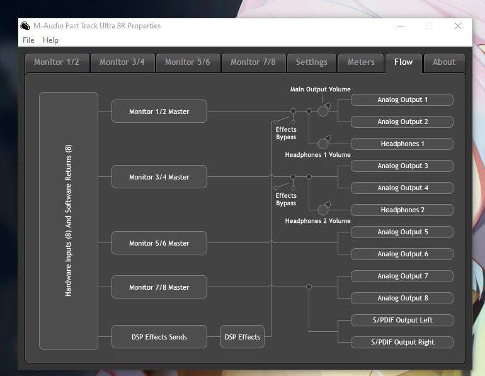Click the Monitor 3/4 Master block

[159, 177]
